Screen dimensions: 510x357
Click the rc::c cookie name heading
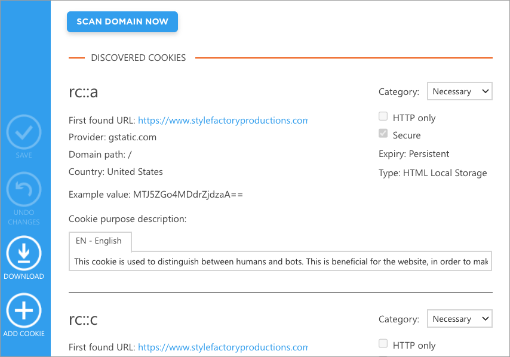click(84, 319)
